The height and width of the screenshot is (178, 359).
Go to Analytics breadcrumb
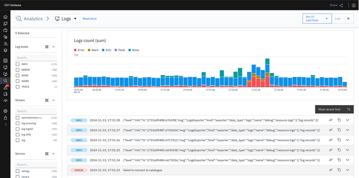coord(33,19)
